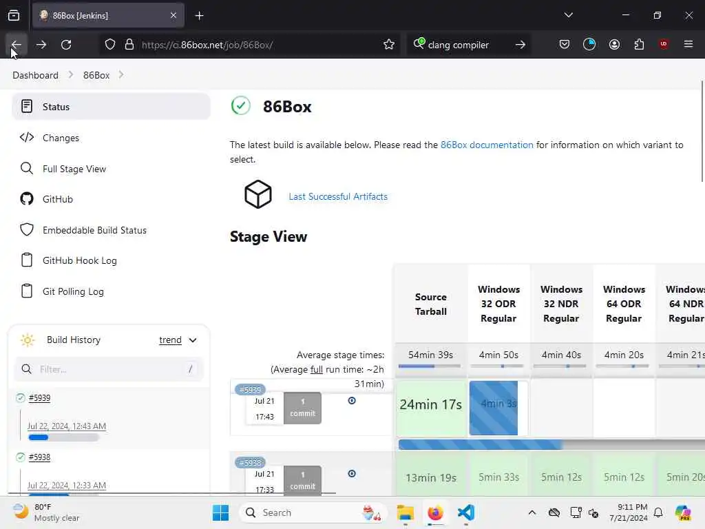Open the extensions puzzle-piece icon

pos(639,44)
